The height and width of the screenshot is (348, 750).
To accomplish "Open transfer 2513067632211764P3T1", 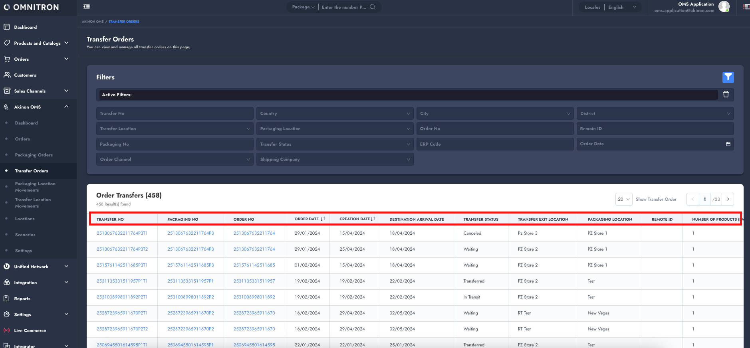I will (122, 233).
